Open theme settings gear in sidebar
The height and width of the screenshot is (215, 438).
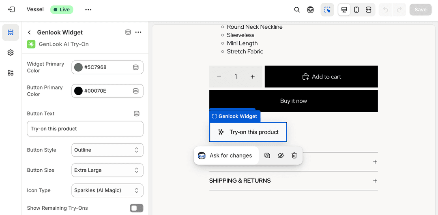[x=11, y=53]
